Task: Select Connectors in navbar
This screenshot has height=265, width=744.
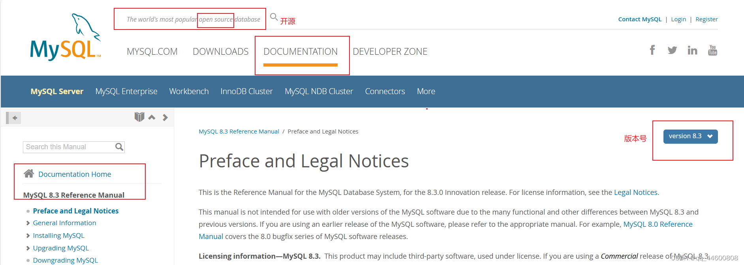Action: point(385,91)
